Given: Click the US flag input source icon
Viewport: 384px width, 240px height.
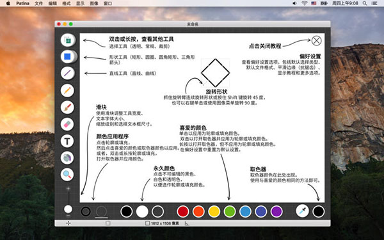Looking at the screenshot, I should pyautogui.click(x=314, y=3).
